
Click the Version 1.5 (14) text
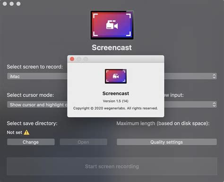point(116,101)
